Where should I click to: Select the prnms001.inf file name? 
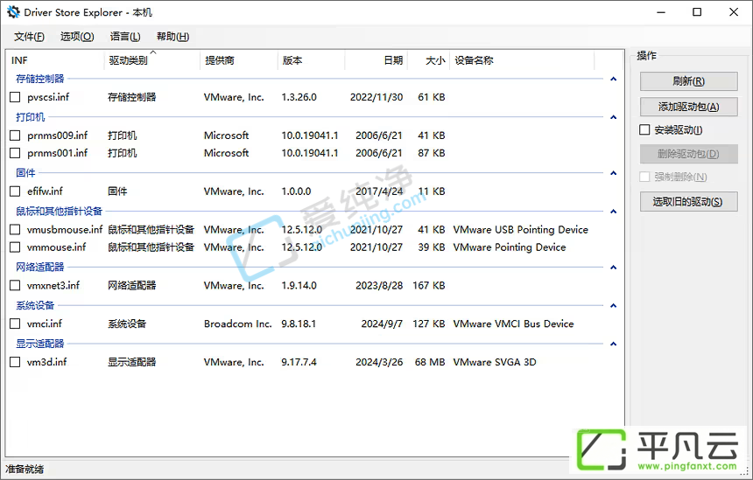click(57, 153)
